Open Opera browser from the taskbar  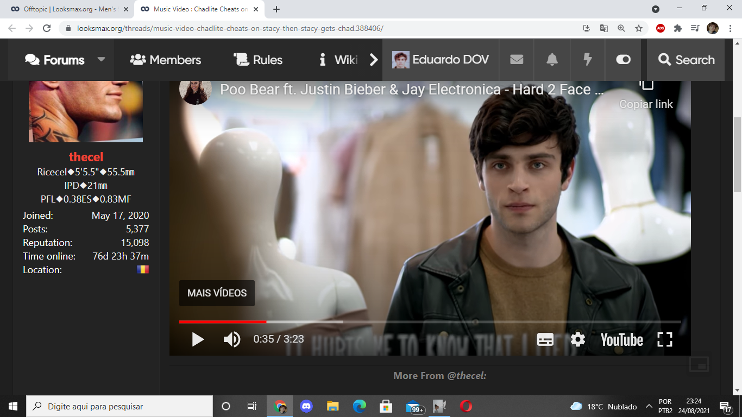coord(466,406)
